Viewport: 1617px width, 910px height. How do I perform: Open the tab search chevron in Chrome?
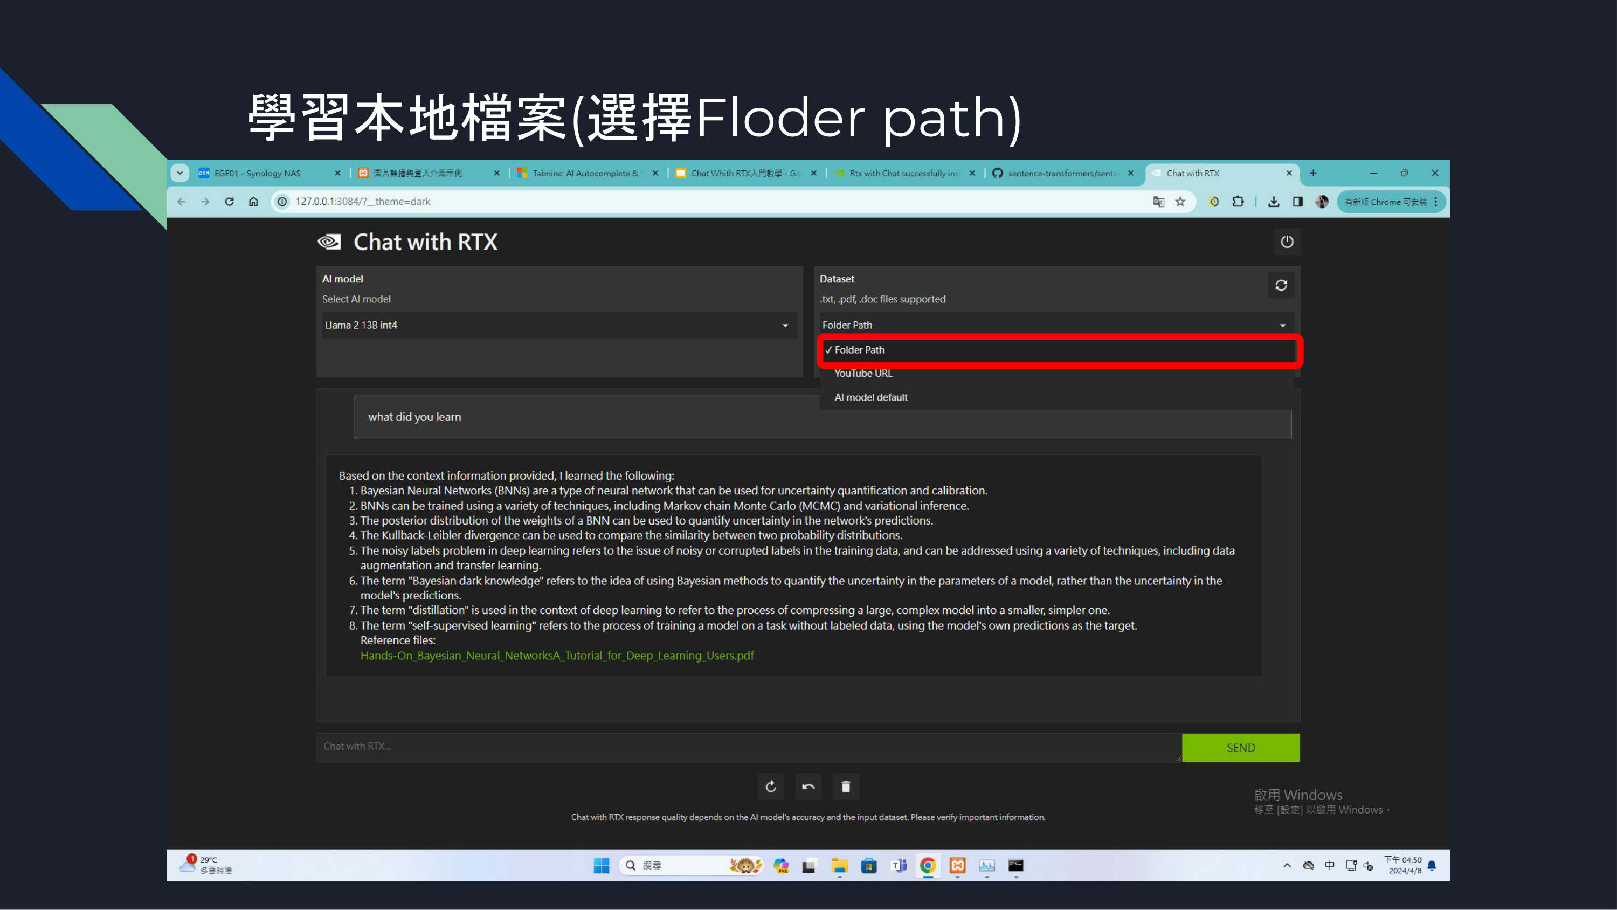[180, 174]
